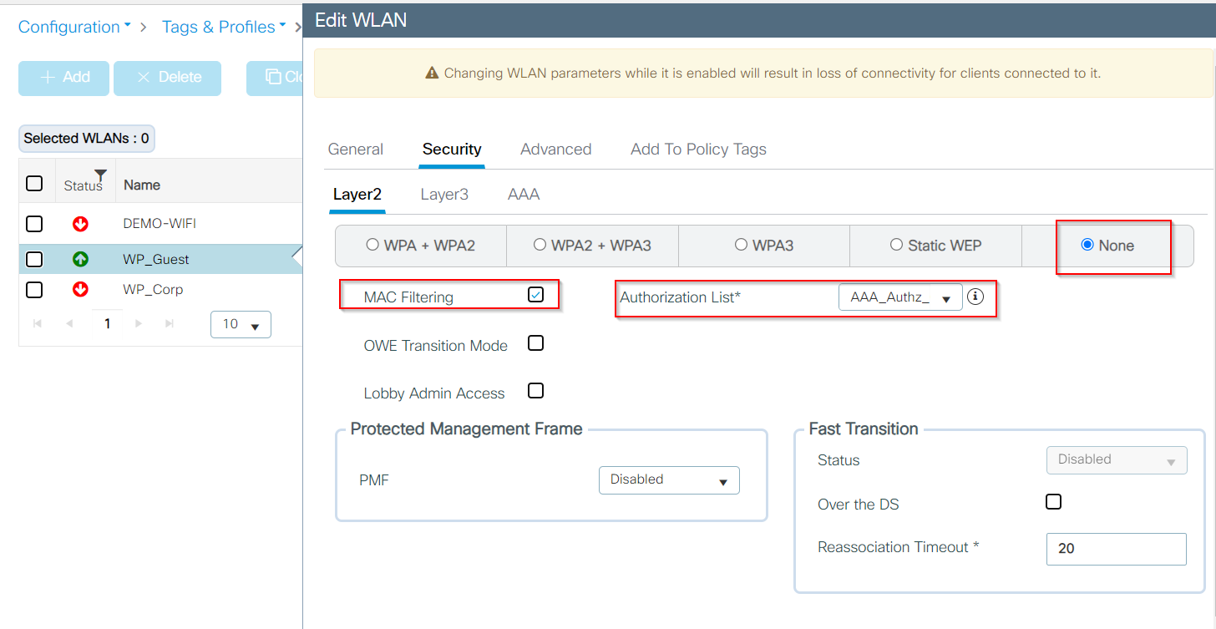Open the Add To Policy Tags tab
Image resolution: width=1216 pixels, height=629 pixels.
(698, 150)
